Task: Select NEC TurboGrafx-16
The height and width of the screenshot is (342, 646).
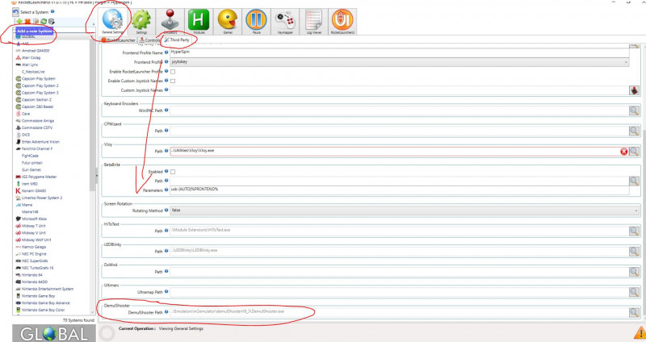Action: (37, 268)
